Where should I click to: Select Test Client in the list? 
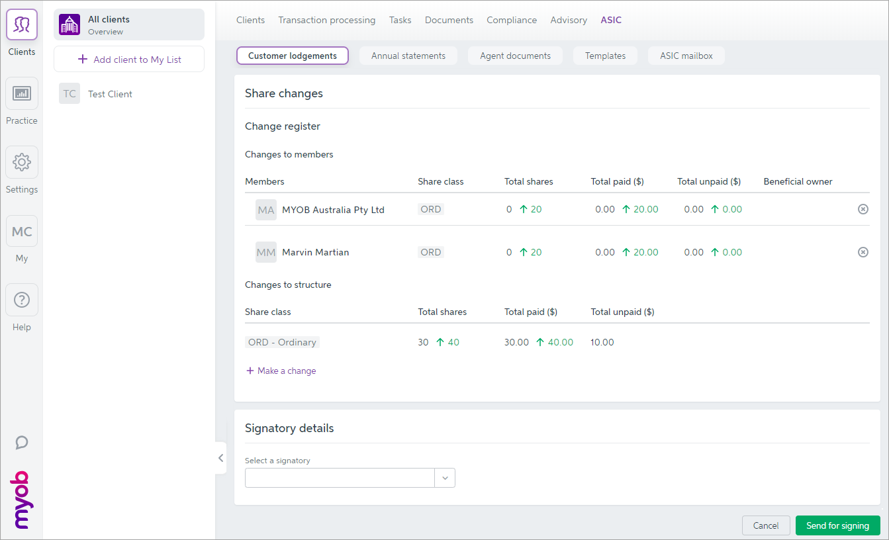click(x=110, y=94)
